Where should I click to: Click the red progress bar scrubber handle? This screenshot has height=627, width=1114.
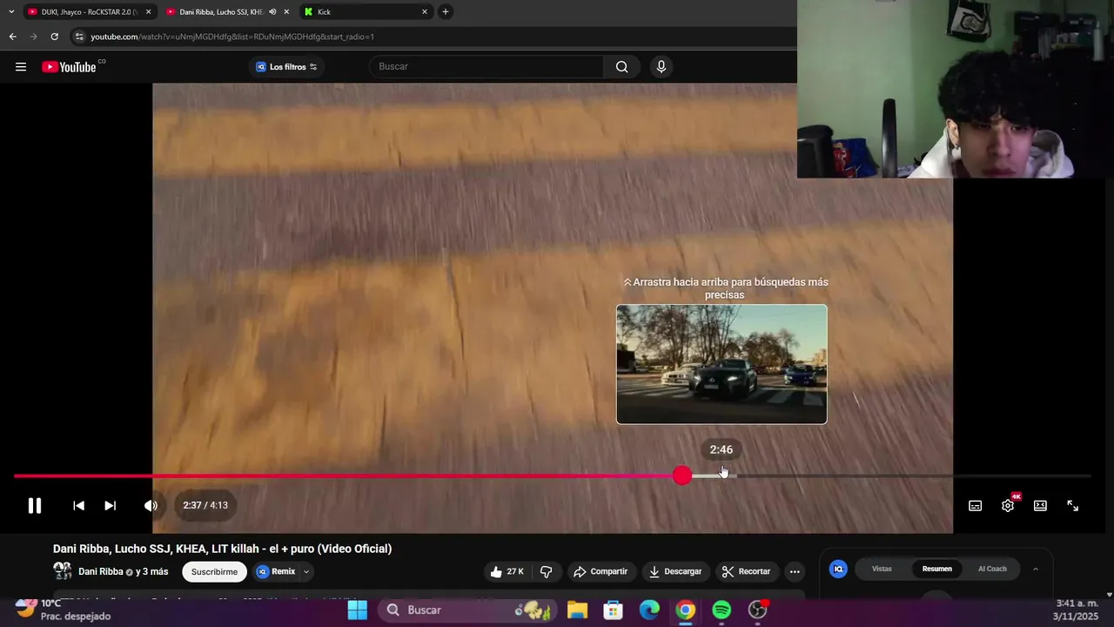[x=682, y=475]
